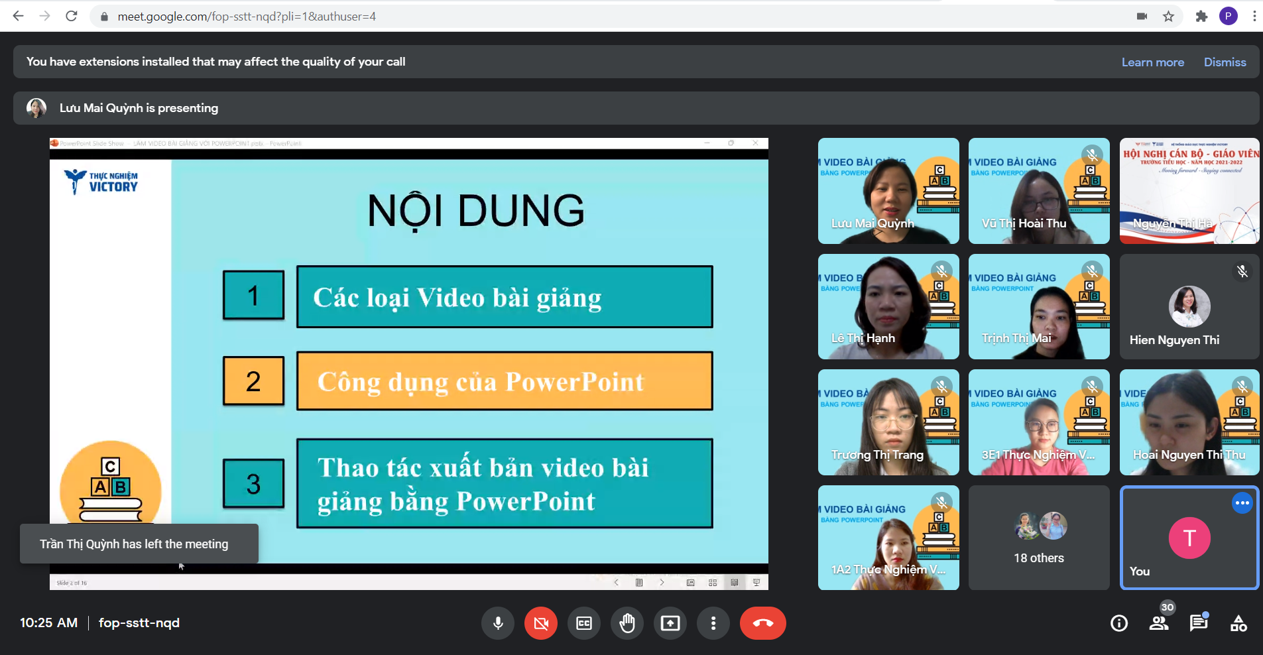Toggle closed captions on
Image resolution: width=1263 pixels, height=655 pixels.
(x=584, y=623)
